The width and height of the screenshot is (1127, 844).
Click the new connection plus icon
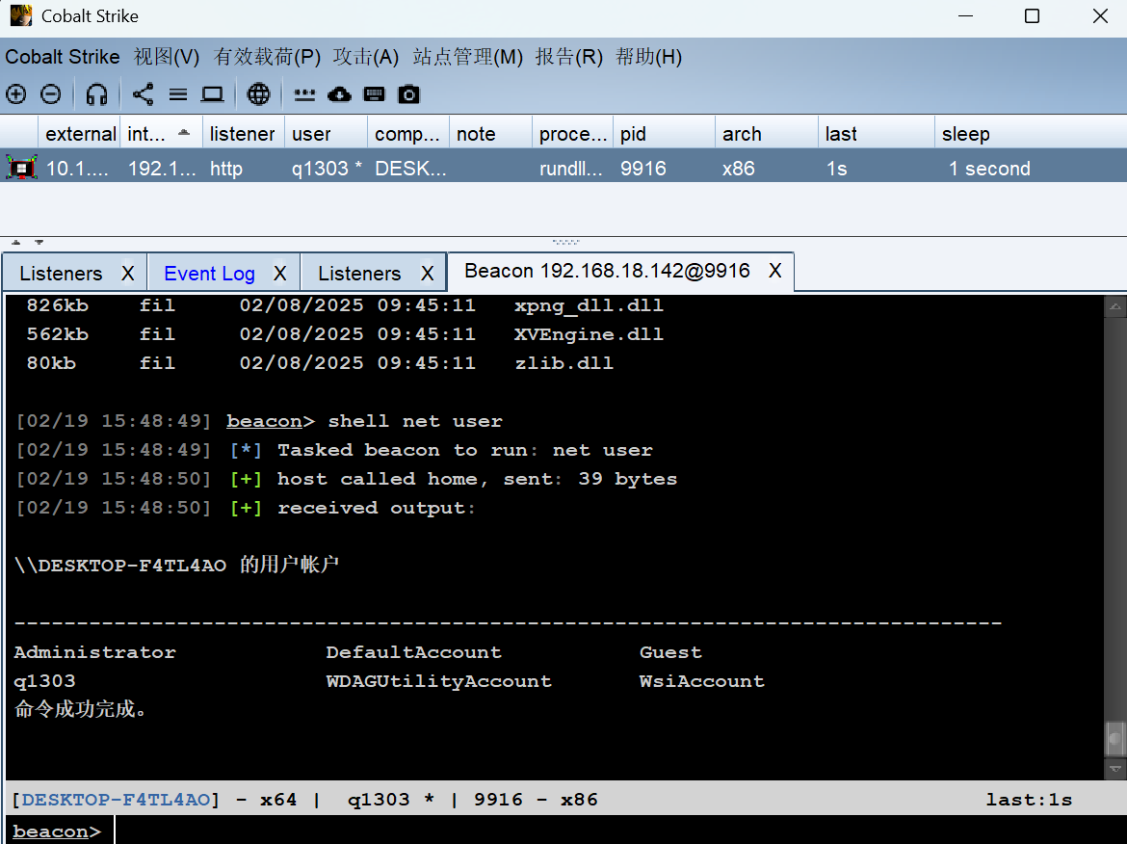click(15, 94)
